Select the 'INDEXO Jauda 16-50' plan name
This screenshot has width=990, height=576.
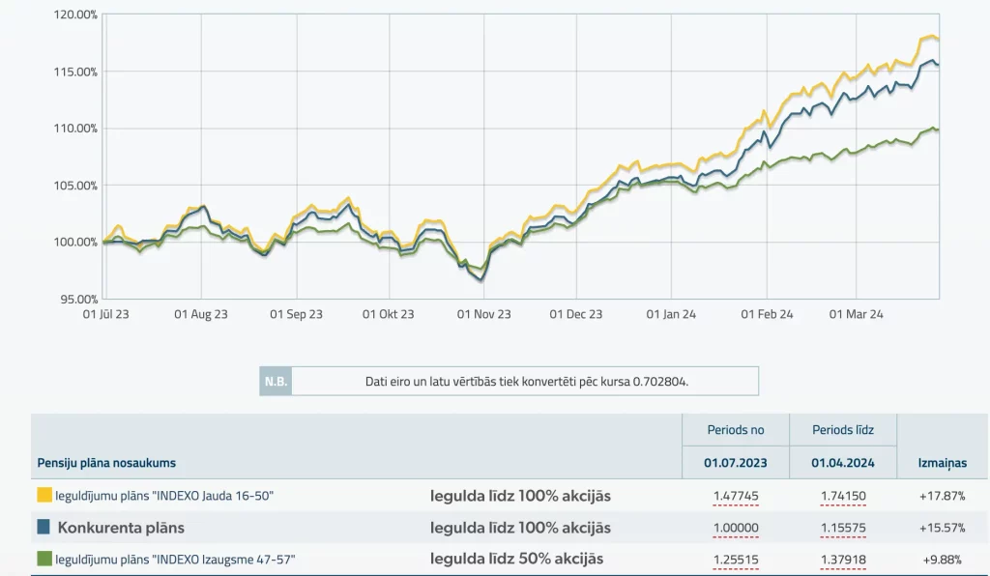164,496
